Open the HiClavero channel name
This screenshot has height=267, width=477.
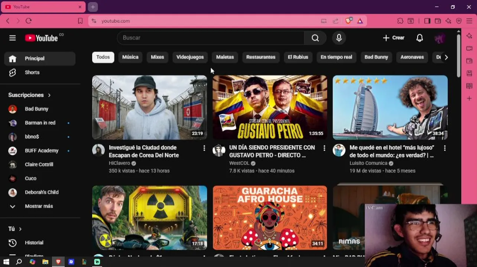tap(119, 163)
